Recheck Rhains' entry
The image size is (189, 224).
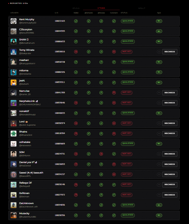pyautogui.click(x=170, y=133)
